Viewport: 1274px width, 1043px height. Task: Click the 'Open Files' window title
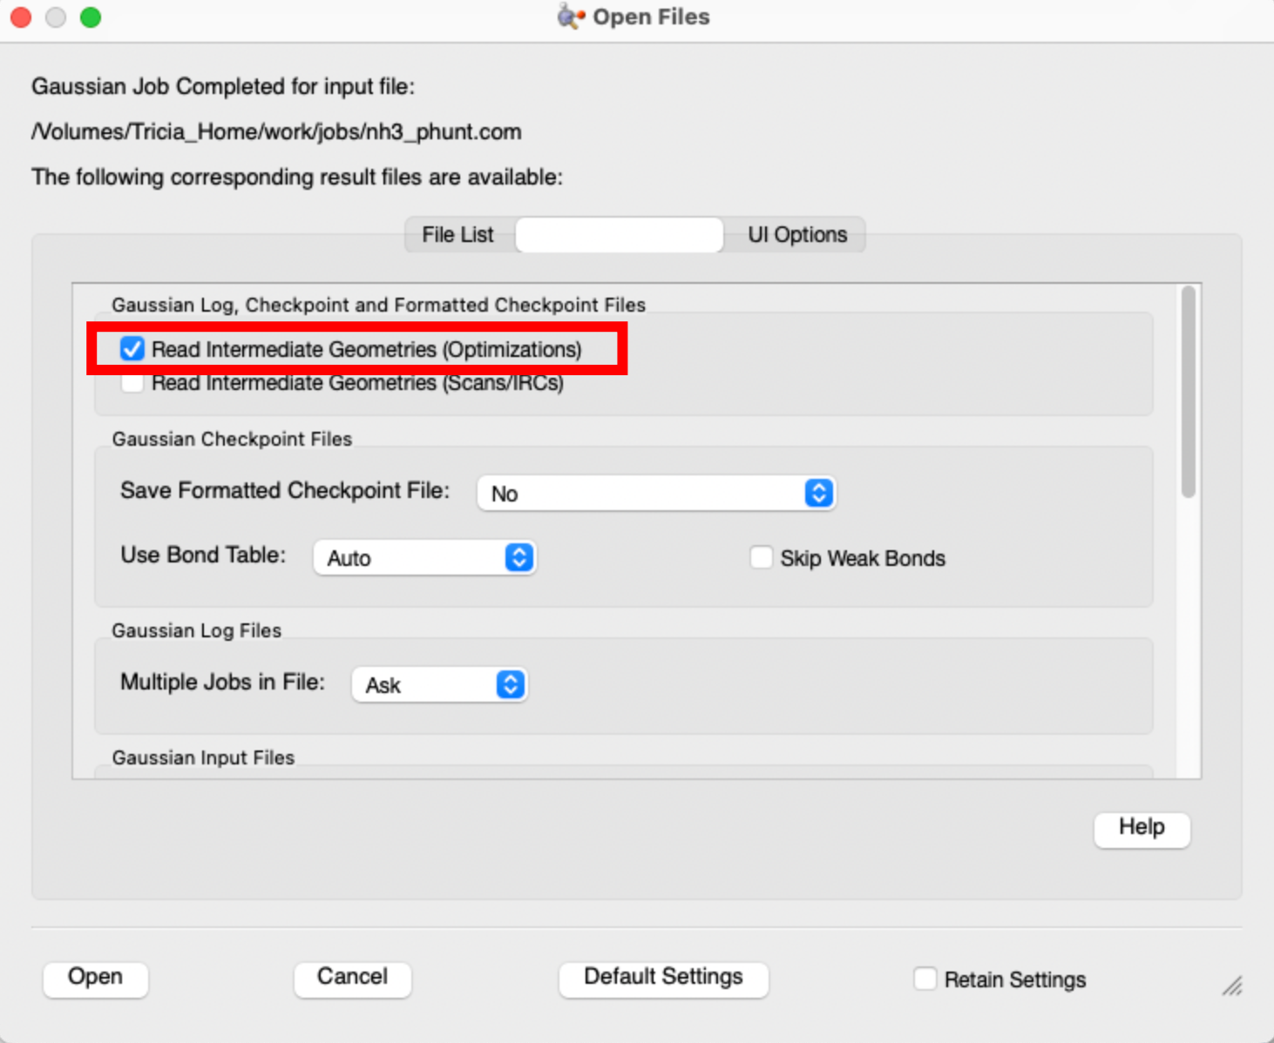click(x=651, y=17)
